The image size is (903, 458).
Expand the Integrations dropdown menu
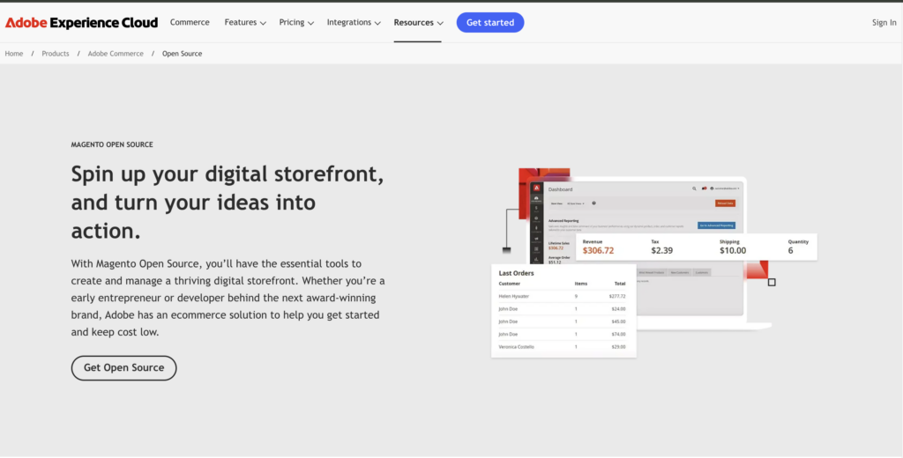354,22
